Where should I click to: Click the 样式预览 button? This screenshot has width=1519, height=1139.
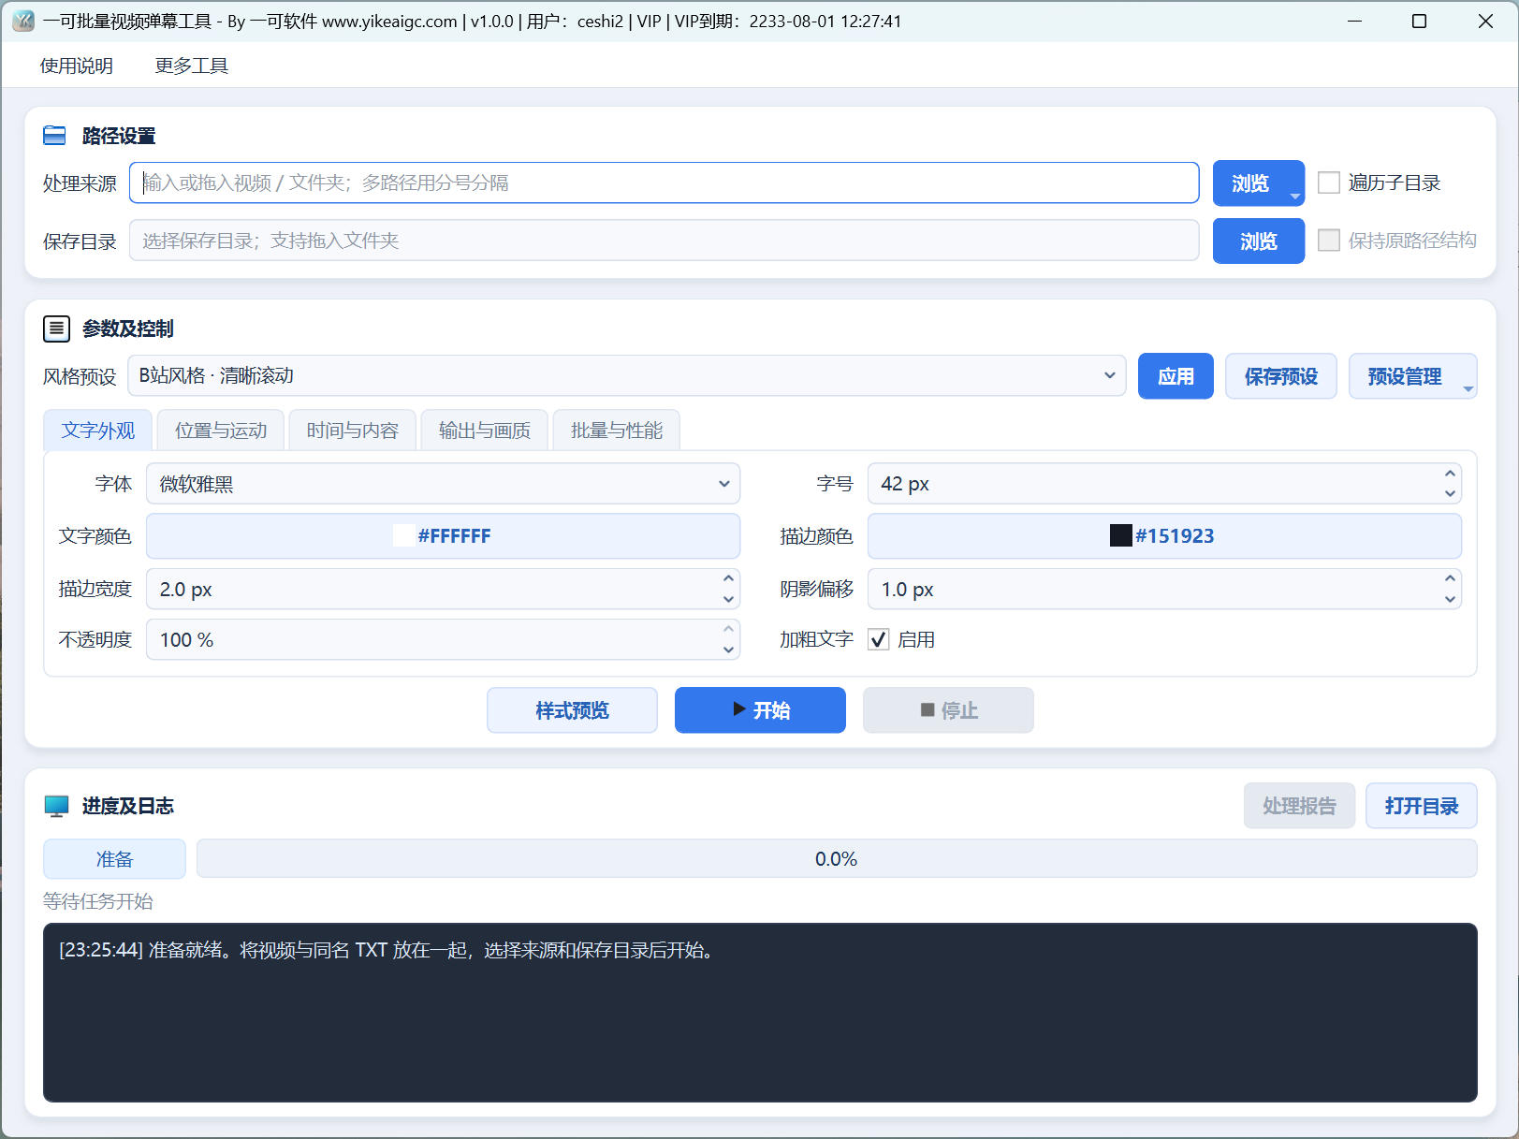tap(572, 710)
